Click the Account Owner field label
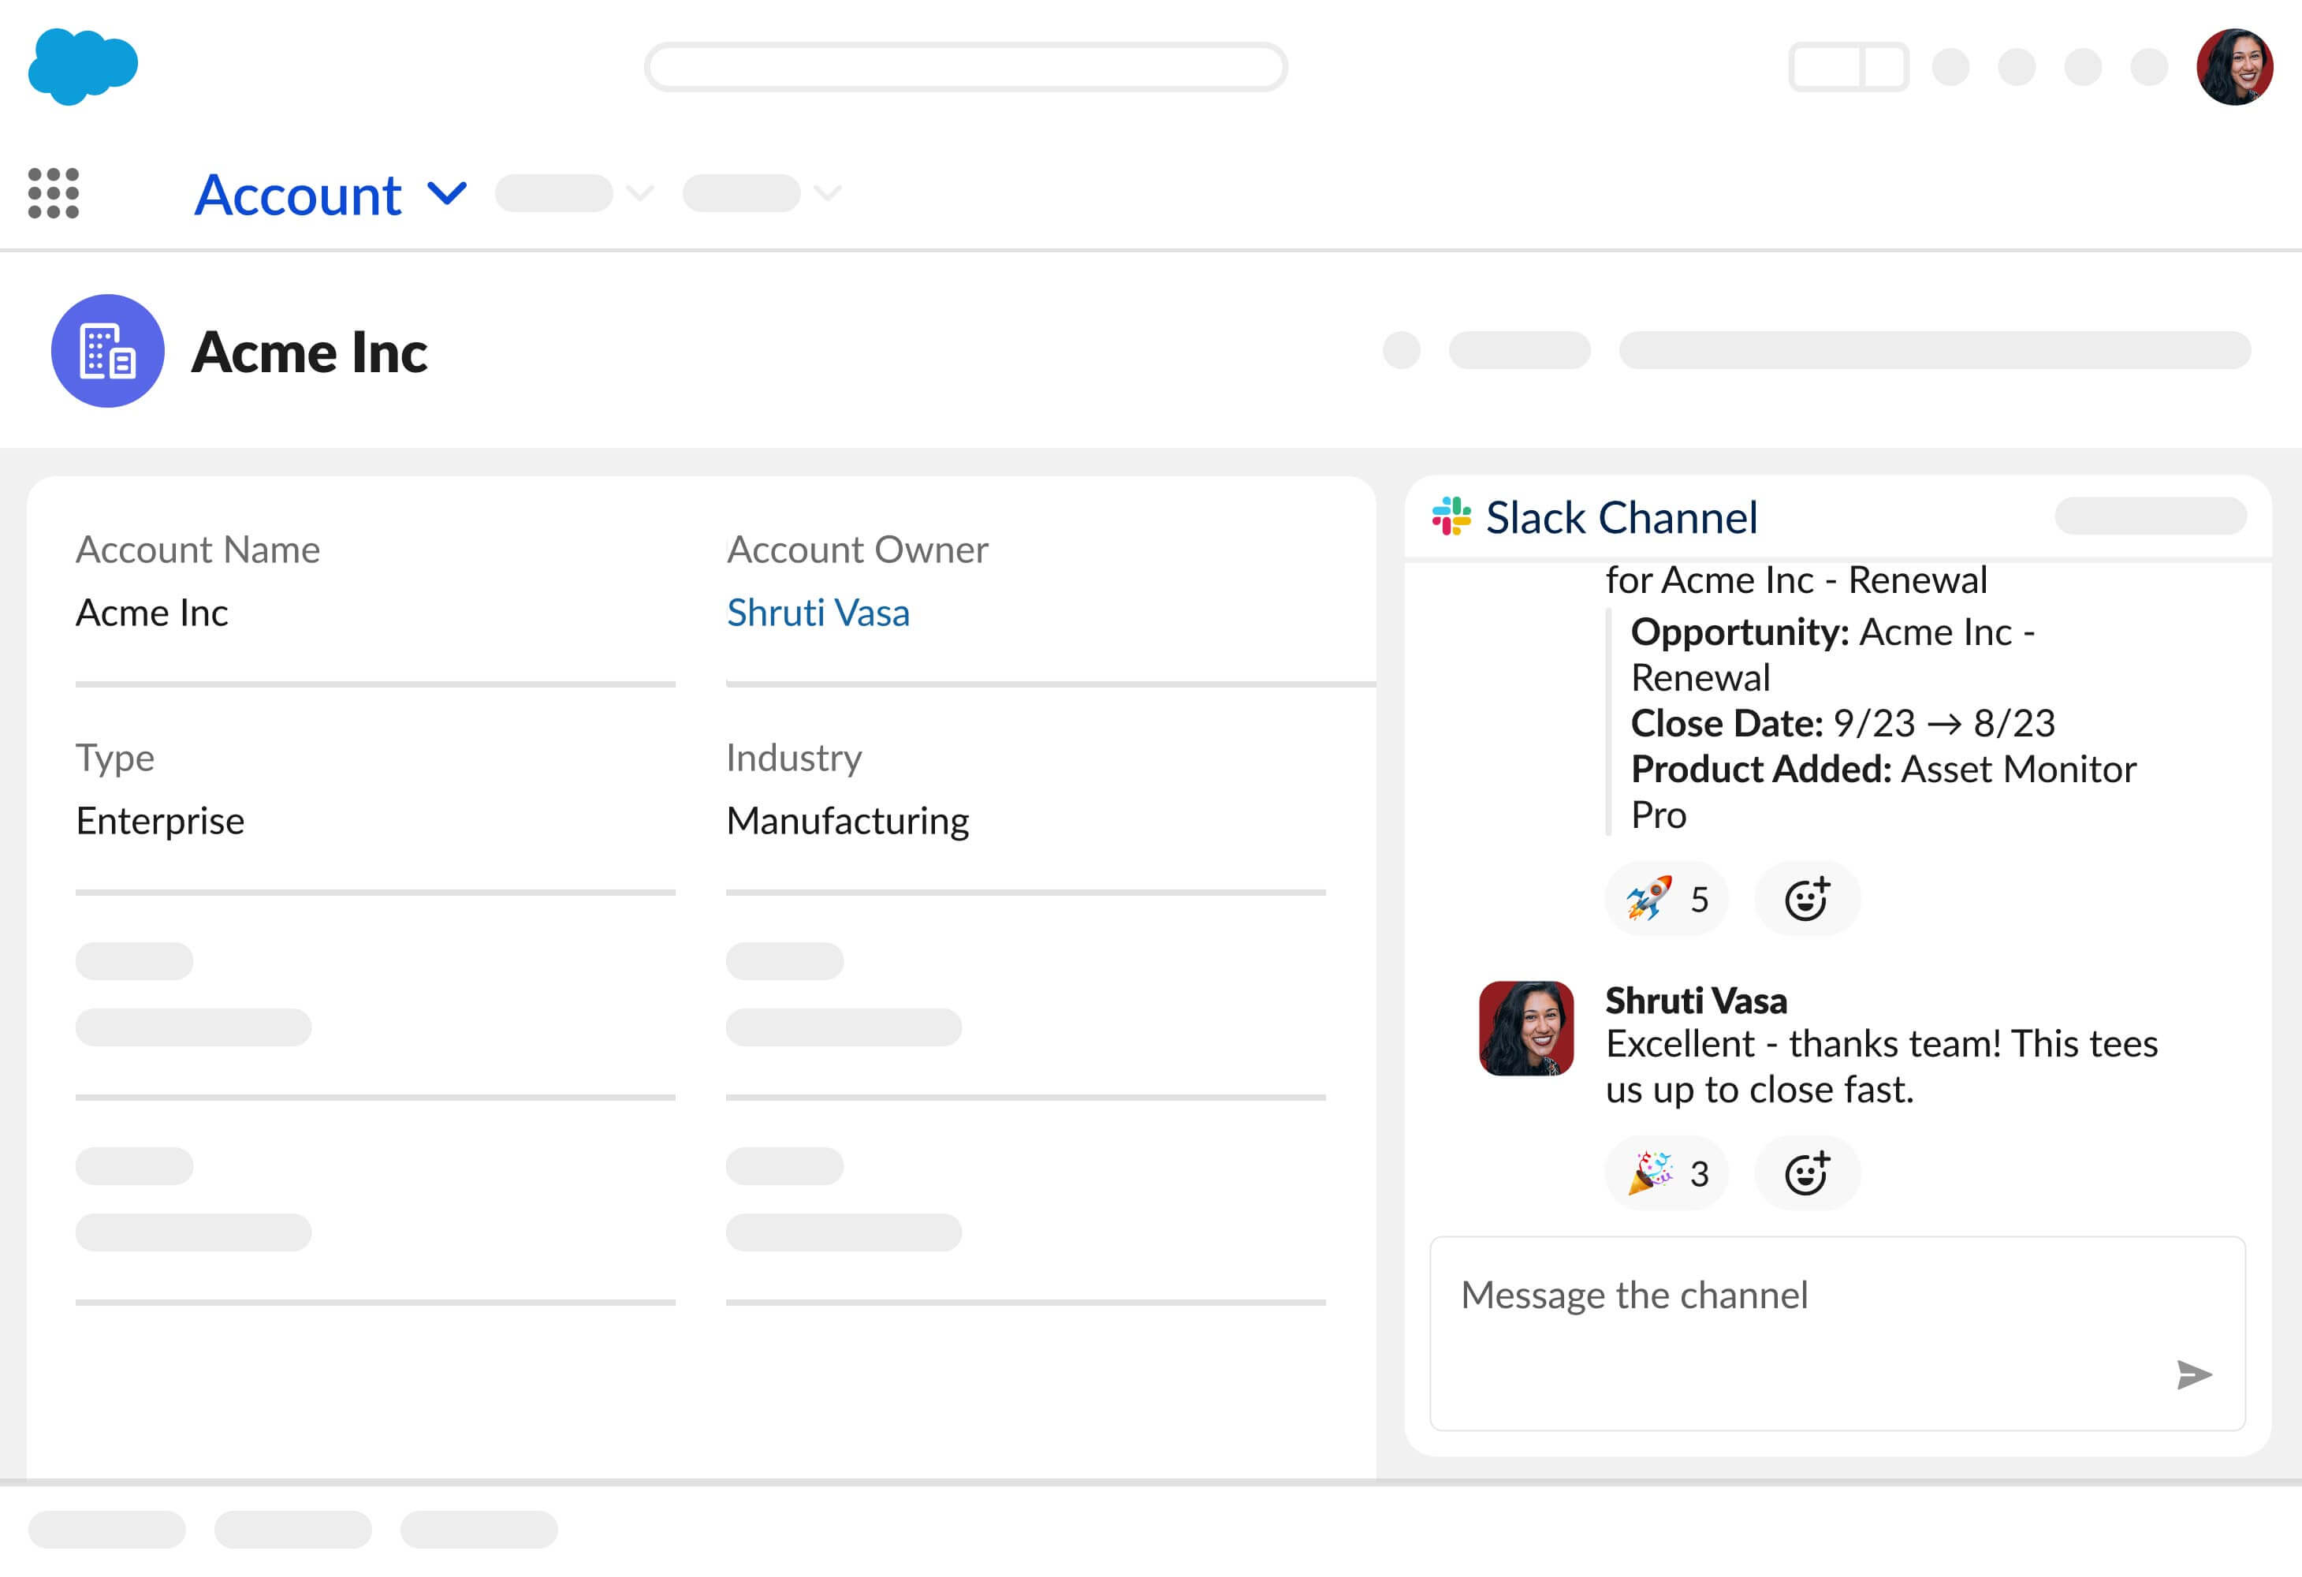2302x1577 pixels. [858, 550]
